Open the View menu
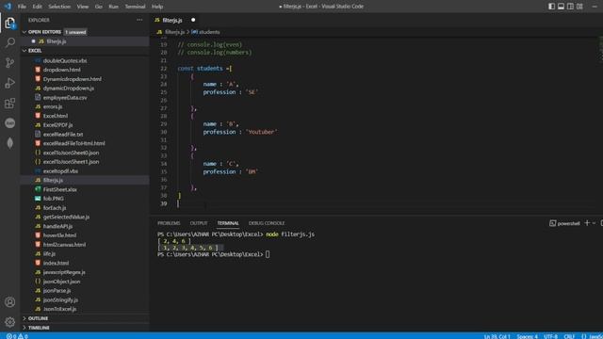 tap(83, 7)
